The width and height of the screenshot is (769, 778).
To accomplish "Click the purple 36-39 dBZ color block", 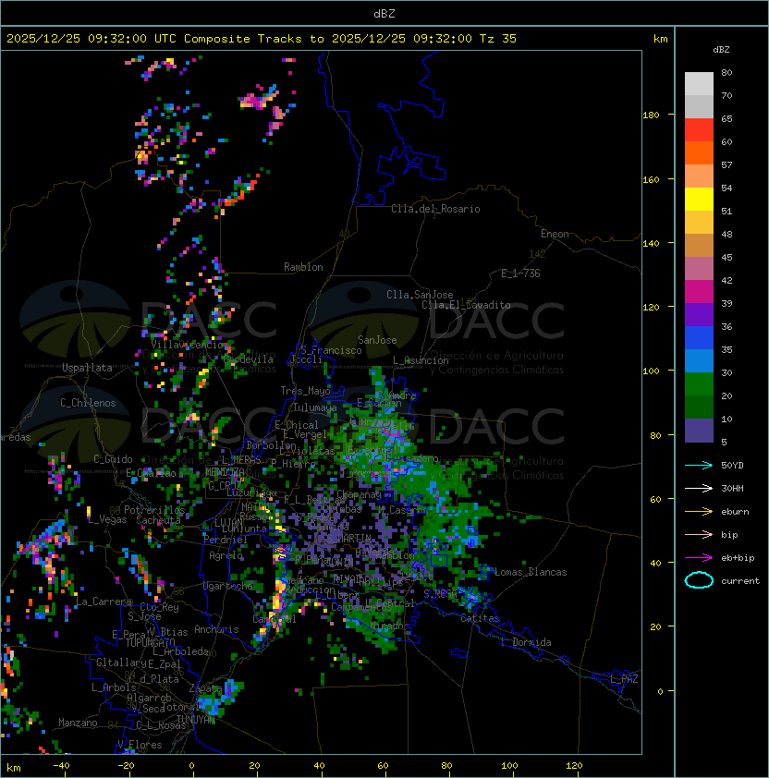I will coord(699,314).
